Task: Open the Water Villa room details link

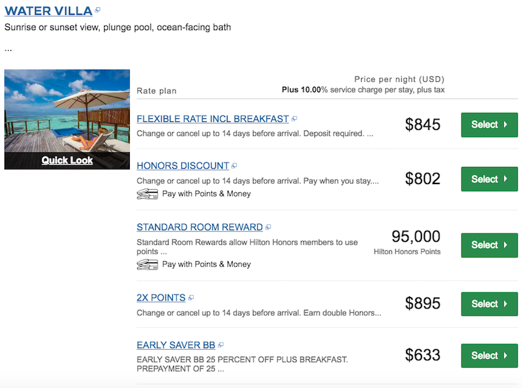Action: pos(48,10)
